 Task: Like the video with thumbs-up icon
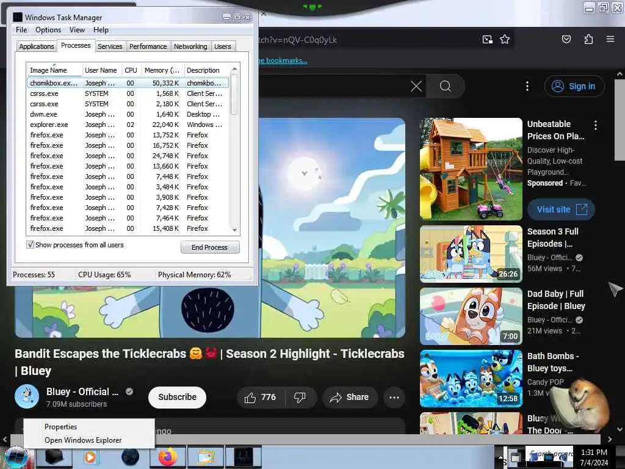point(260,397)
